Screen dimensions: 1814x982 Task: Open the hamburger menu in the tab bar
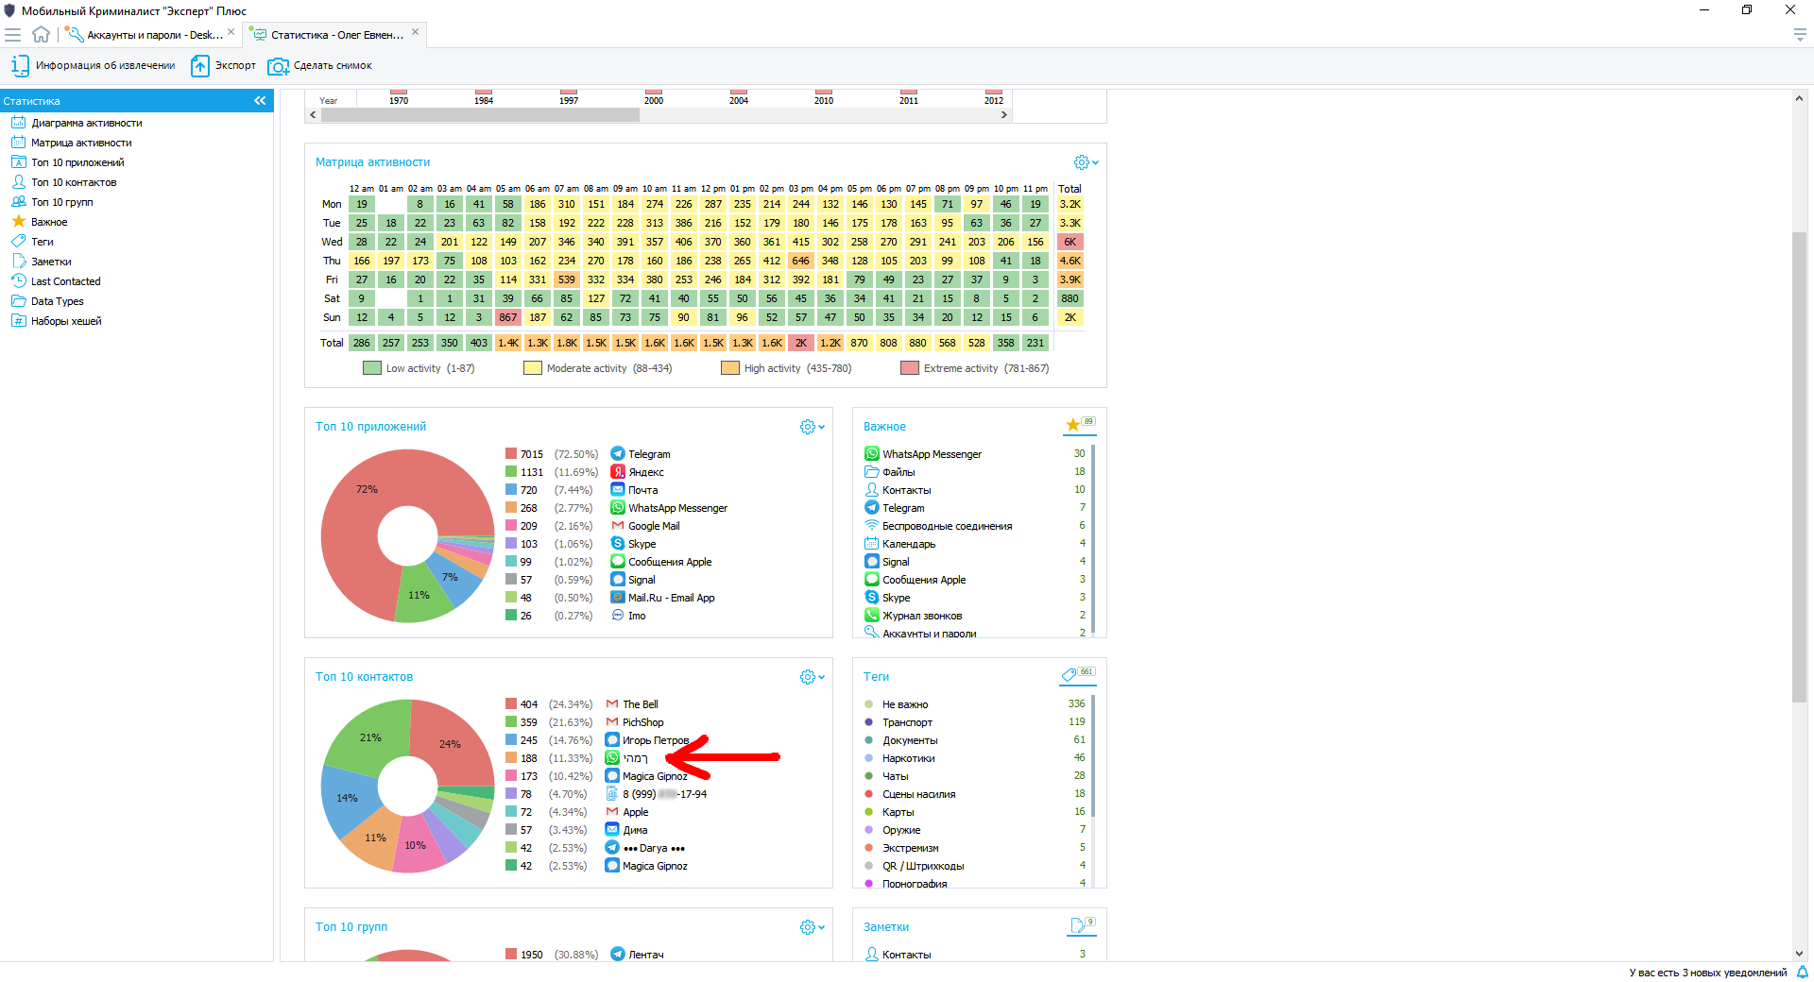(13, 35)
